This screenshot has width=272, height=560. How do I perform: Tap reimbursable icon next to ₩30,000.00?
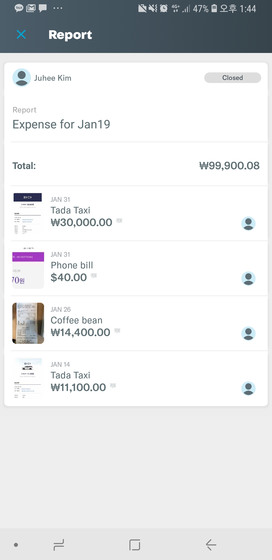tap(119, 221)
